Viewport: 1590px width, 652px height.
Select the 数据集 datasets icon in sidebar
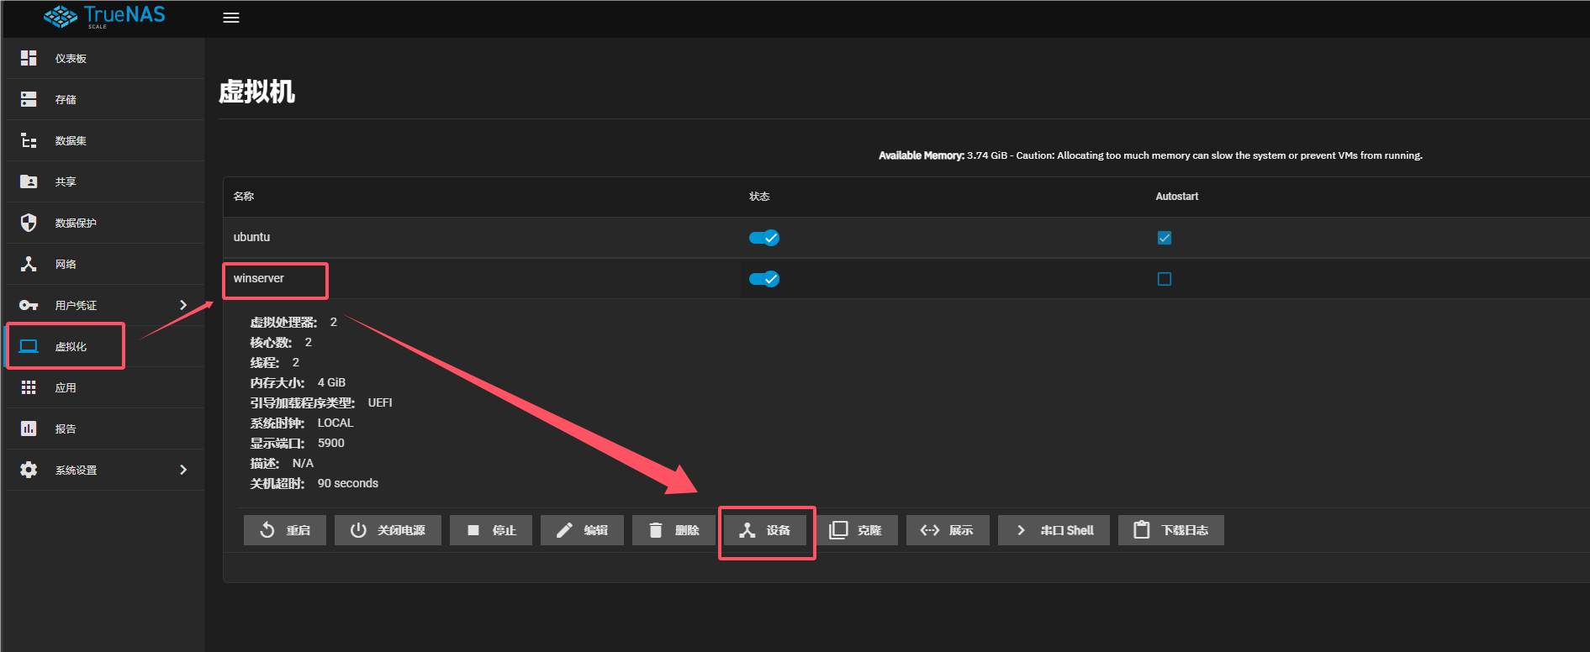[29, 140]
